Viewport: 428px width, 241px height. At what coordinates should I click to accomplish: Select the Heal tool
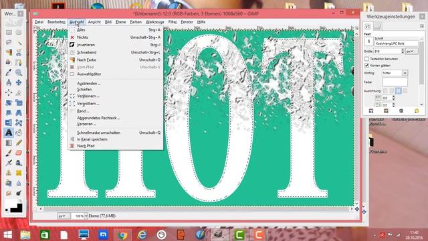click(x=19, y=173)
